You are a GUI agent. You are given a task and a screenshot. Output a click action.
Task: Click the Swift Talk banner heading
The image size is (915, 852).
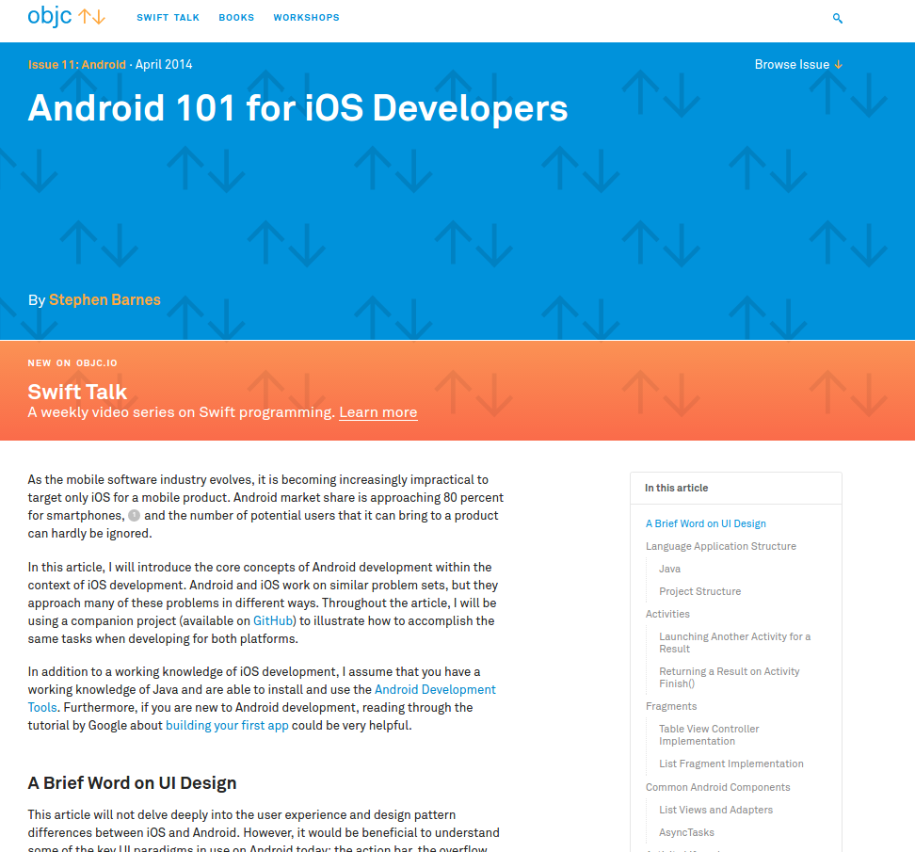(x=77, y=392)
